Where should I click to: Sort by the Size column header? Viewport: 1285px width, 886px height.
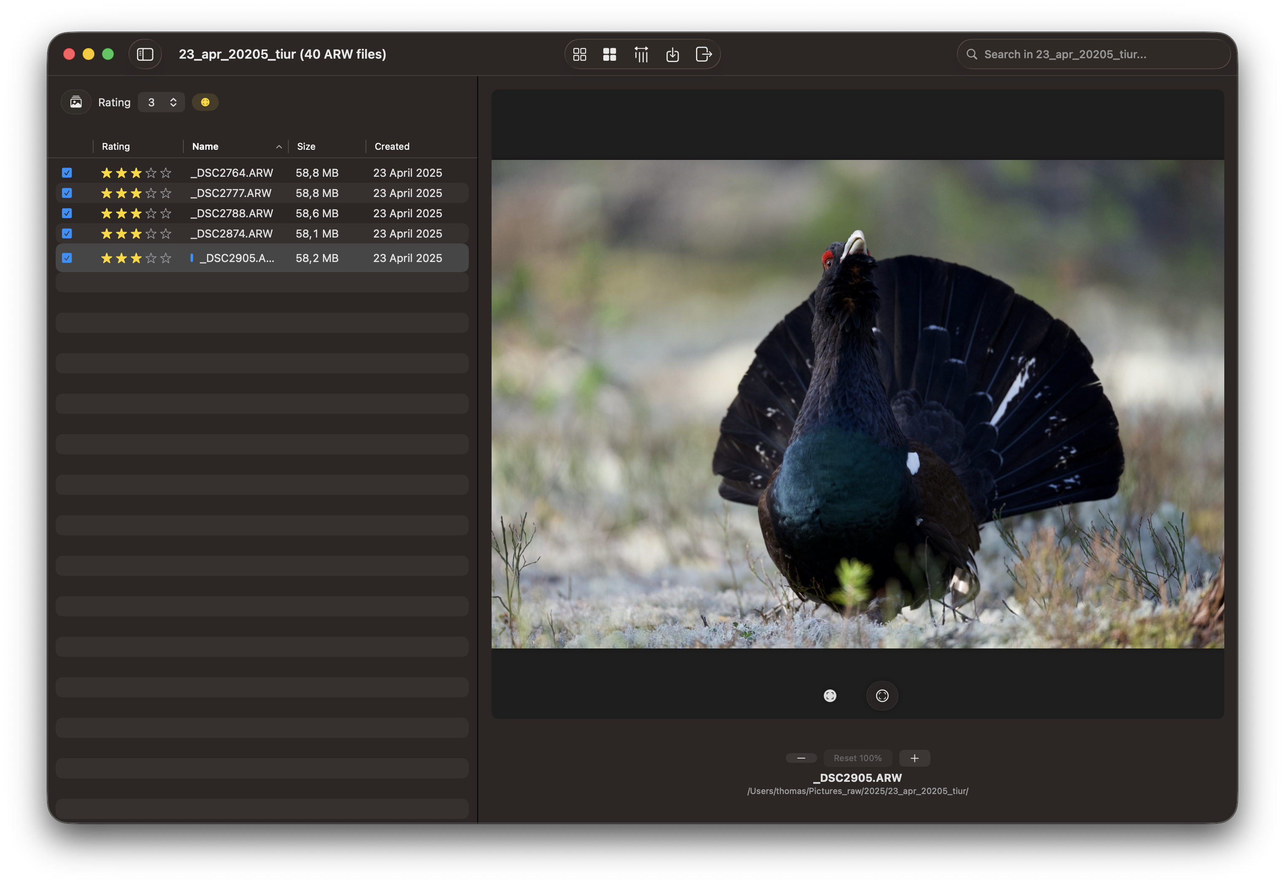coord(306,146)
